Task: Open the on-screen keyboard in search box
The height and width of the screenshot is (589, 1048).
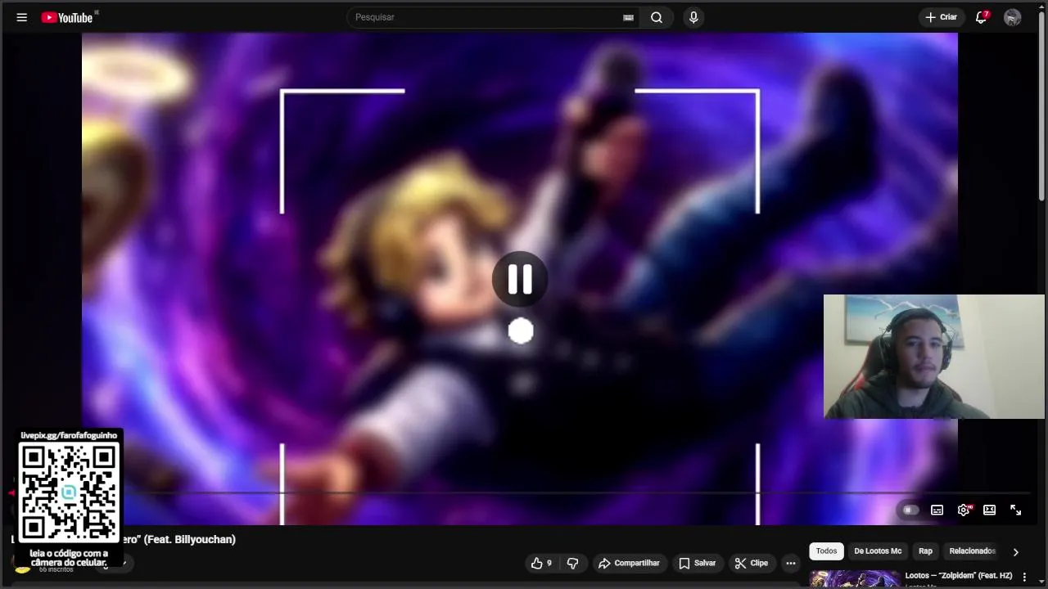Action: (x=628, y=17)
